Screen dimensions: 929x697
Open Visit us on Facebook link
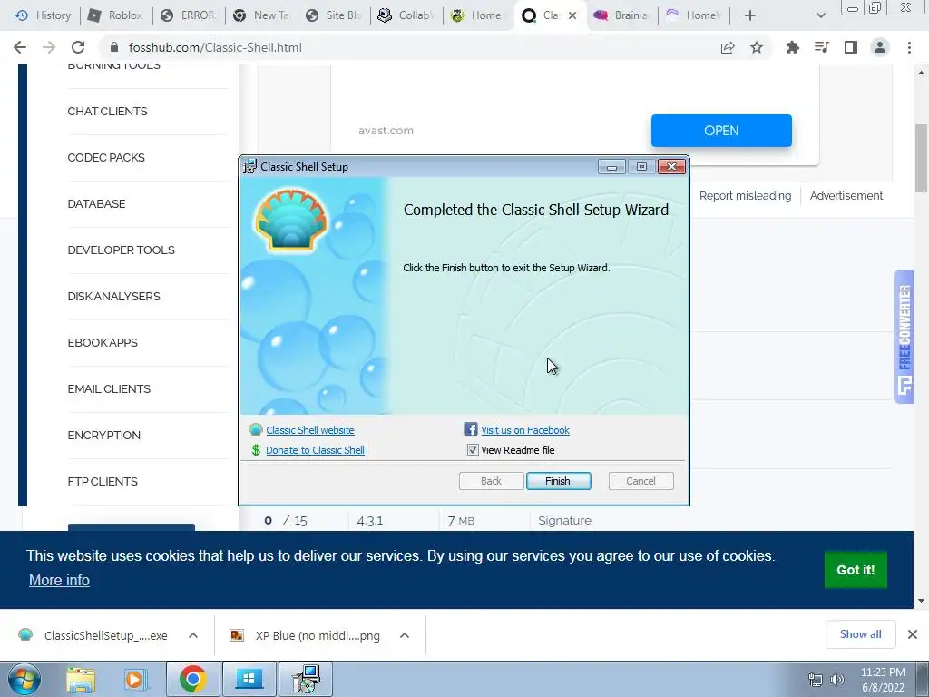pyautogui.click(x=525, y=430)
